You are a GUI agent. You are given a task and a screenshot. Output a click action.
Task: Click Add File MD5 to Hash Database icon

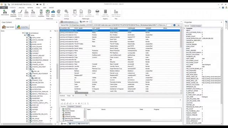point(116,12)
